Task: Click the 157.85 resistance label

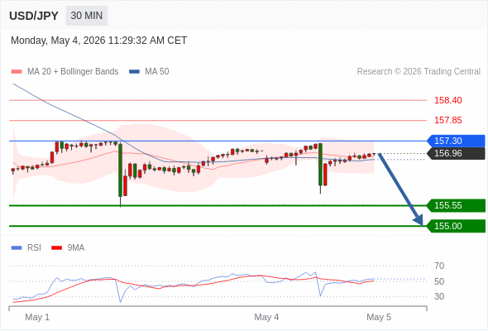Action: coord(447,120)
